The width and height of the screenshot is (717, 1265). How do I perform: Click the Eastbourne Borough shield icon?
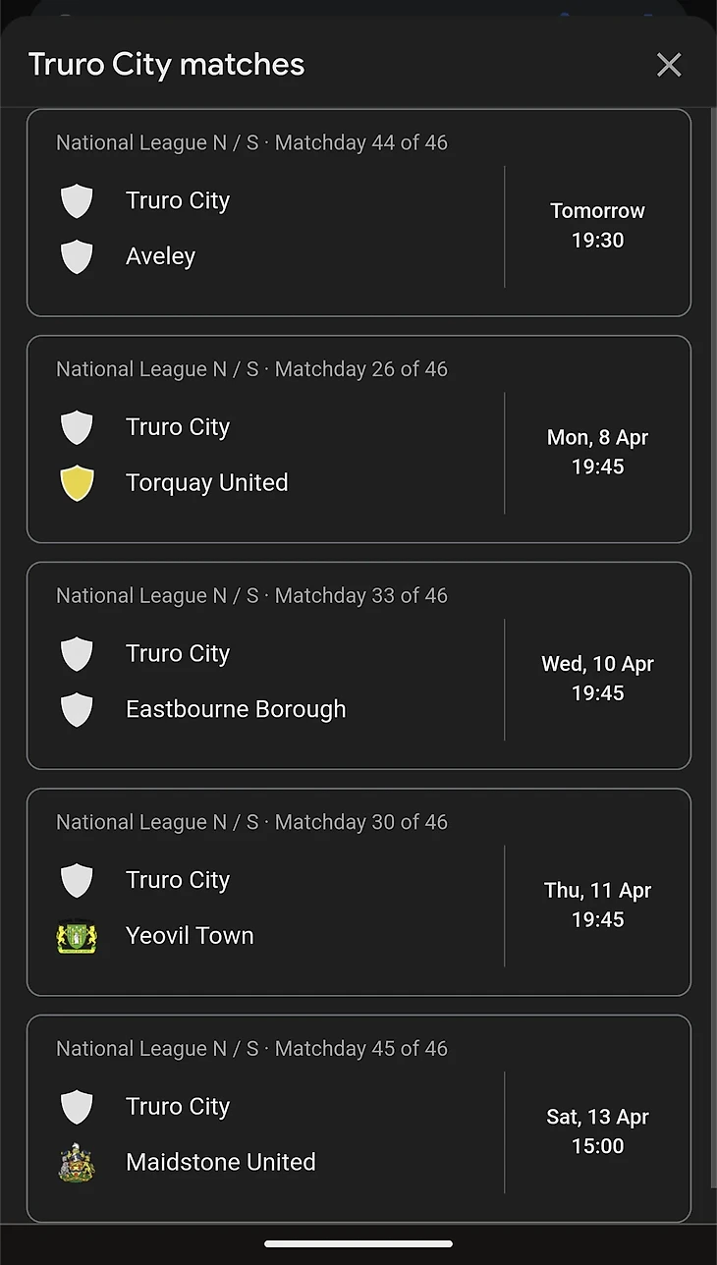pos(77,709)
